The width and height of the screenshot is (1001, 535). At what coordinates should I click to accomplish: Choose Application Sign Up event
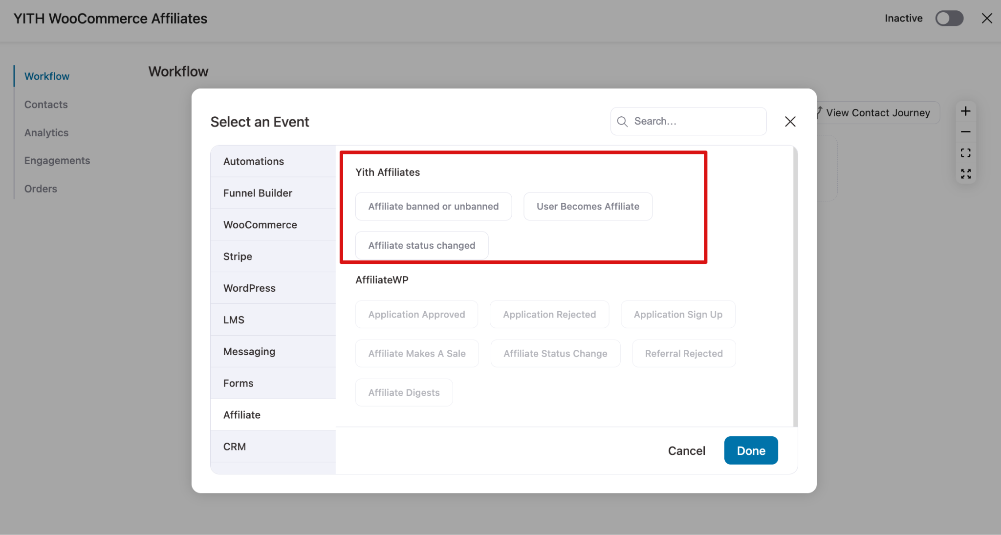[x=678, y=314]
